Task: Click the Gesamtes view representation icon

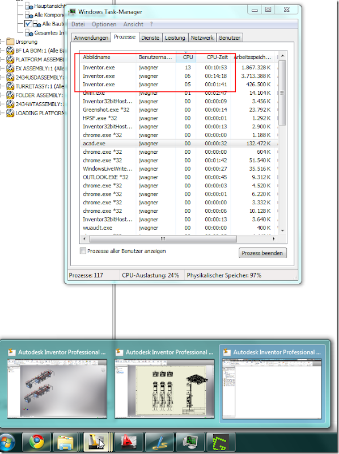Action: pyautogui.click(x=29, y=33)
